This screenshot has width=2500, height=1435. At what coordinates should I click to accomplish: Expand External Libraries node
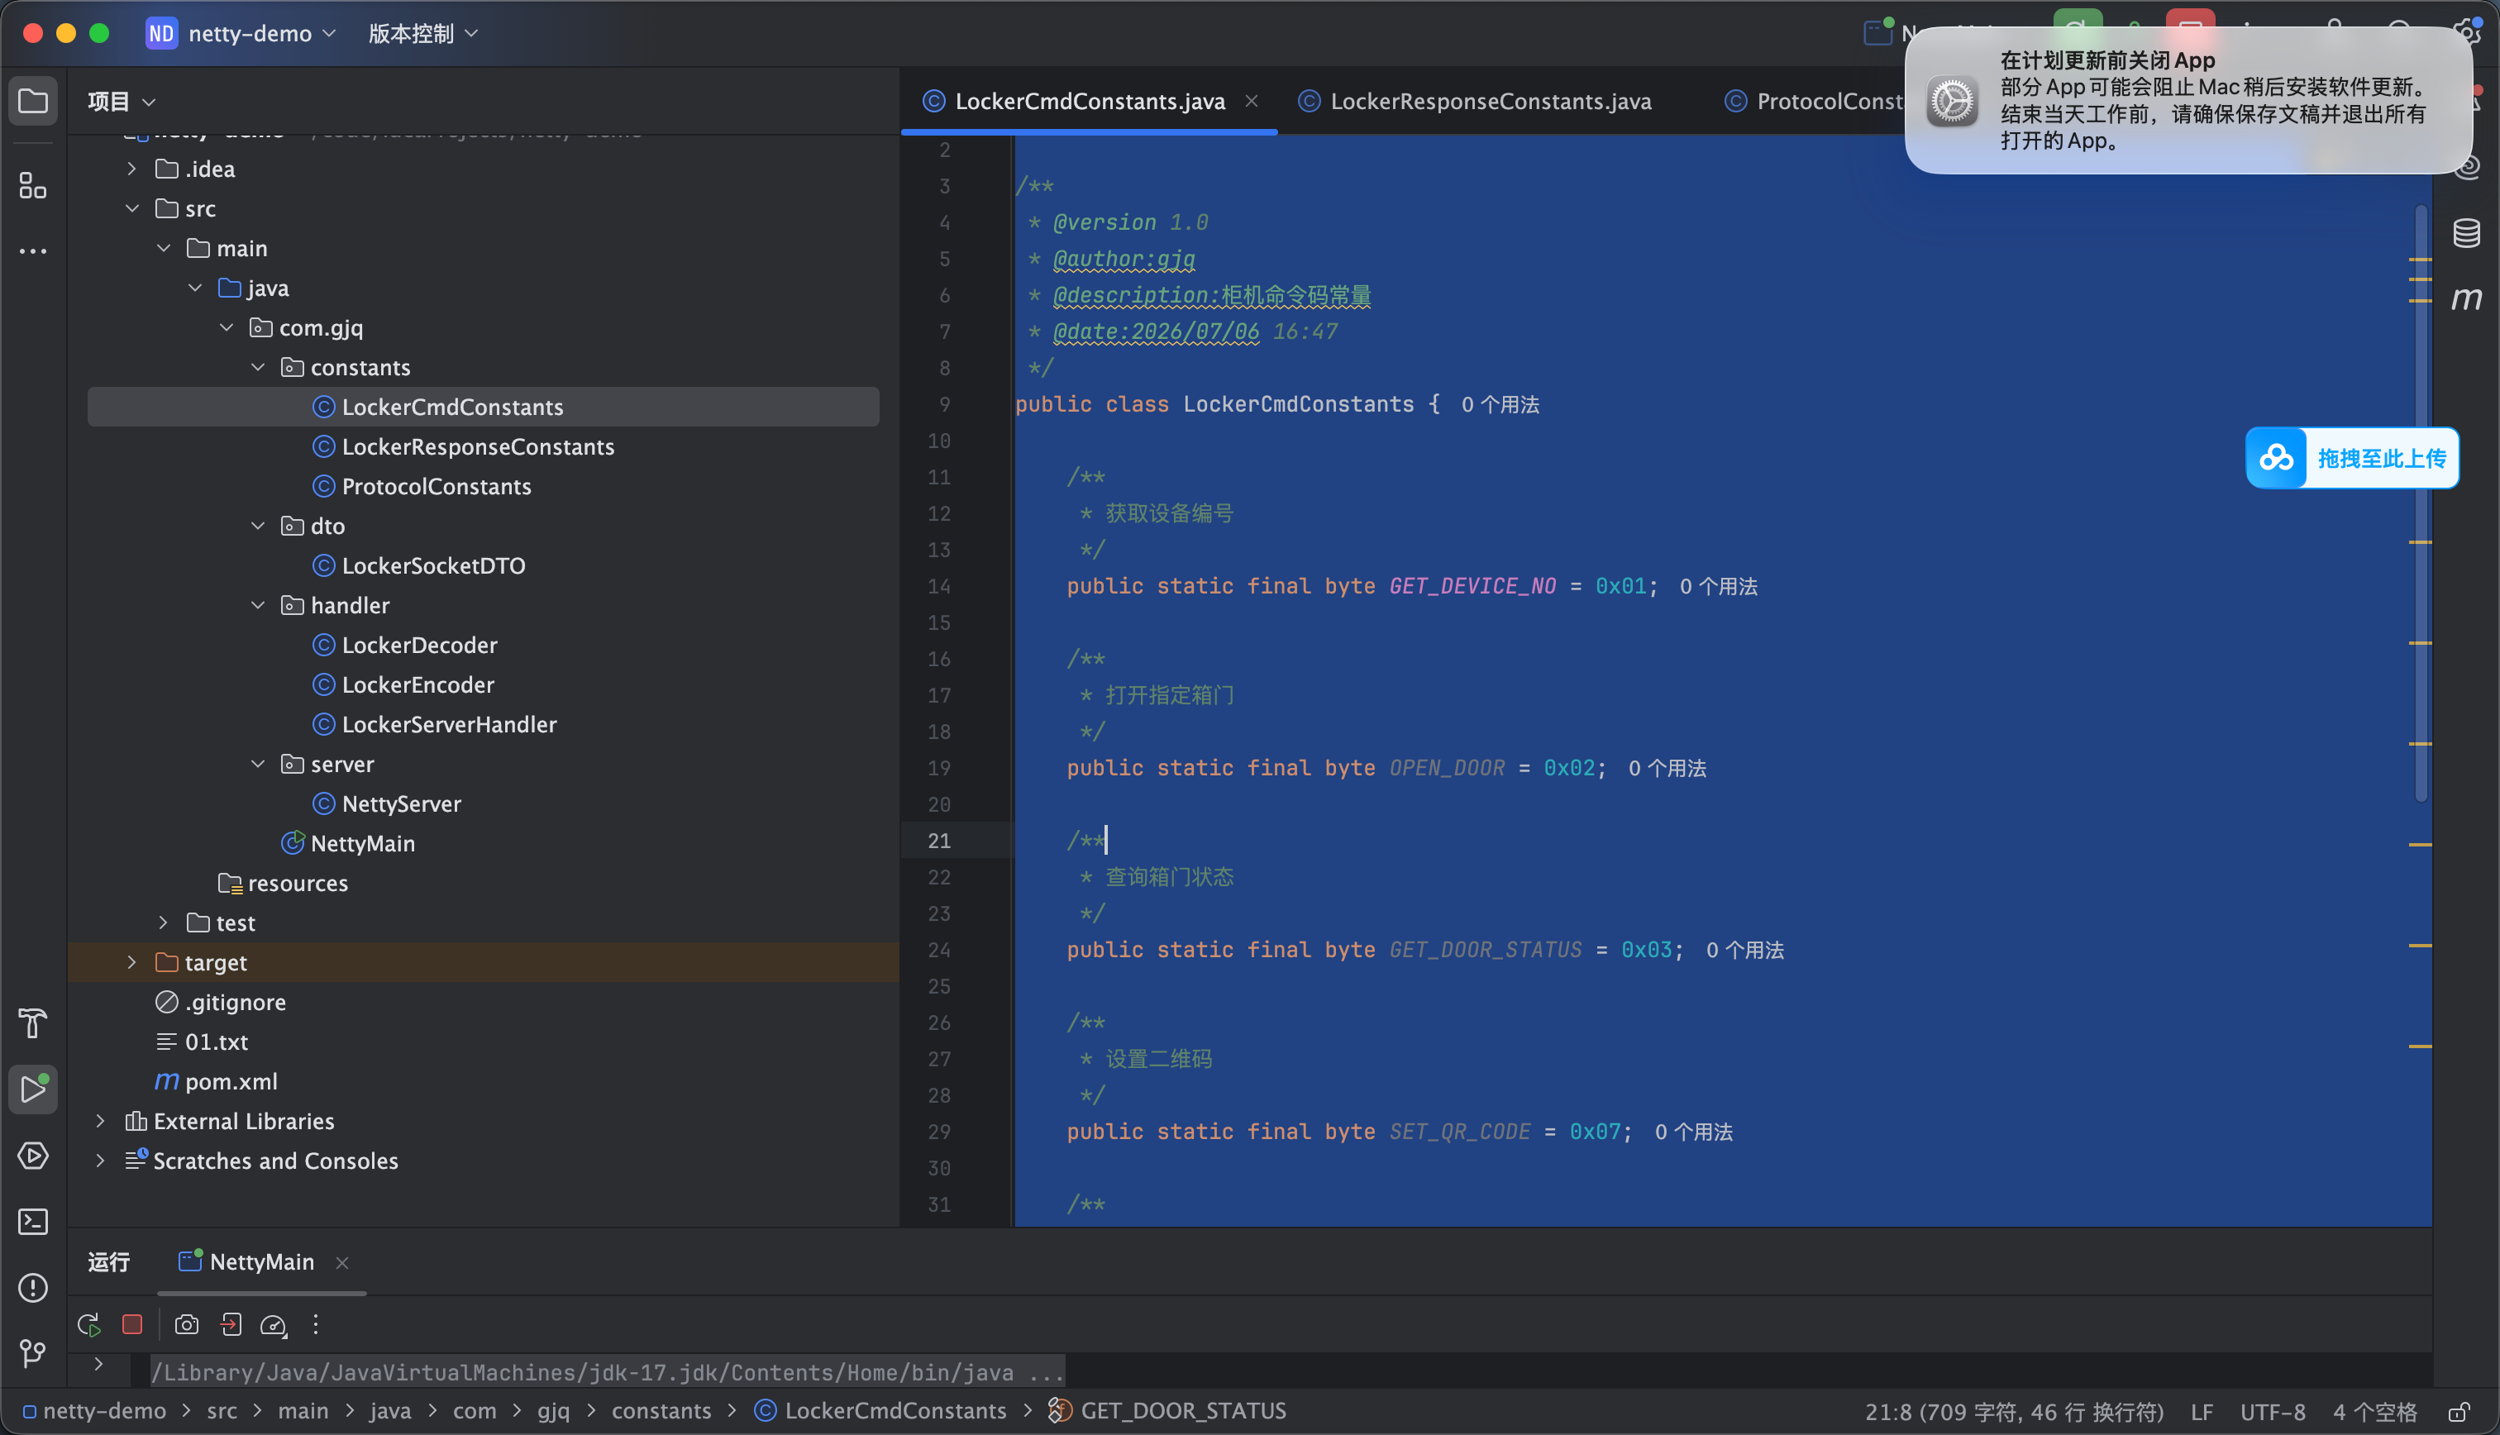101,1121
